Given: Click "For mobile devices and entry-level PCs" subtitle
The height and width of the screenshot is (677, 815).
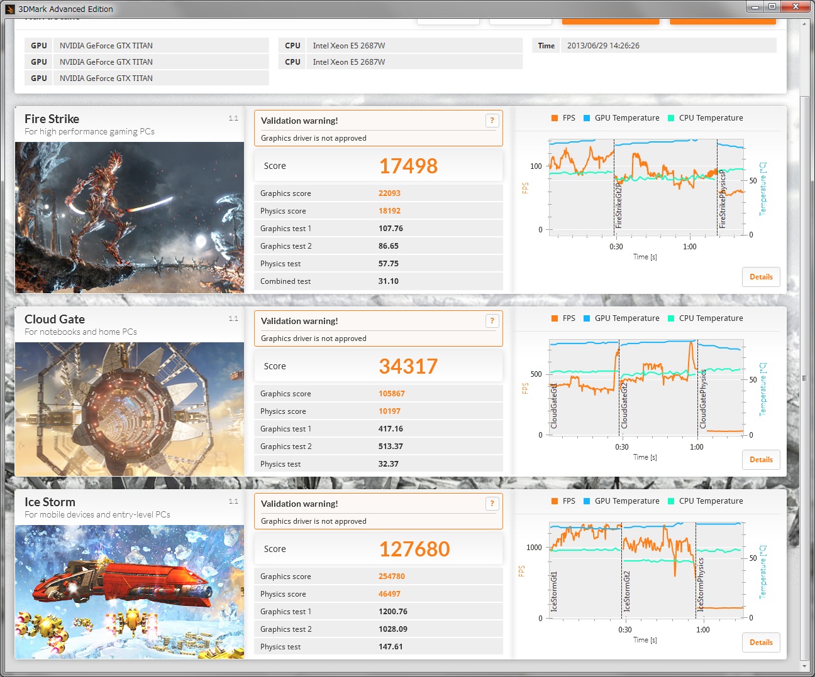Looking at the screenshot, I should click(97, 515).
